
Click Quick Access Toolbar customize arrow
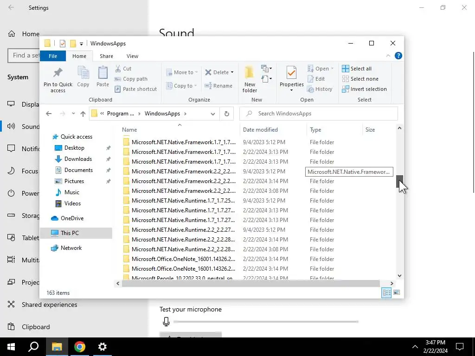click(x=81, y=44)
